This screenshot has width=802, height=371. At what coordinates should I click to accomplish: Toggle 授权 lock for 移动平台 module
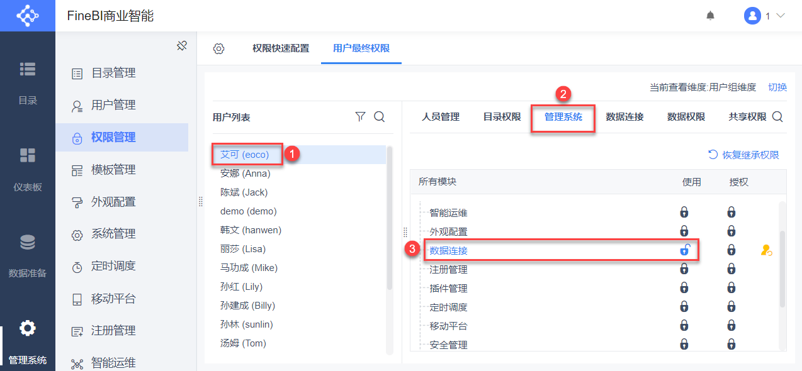731,326
